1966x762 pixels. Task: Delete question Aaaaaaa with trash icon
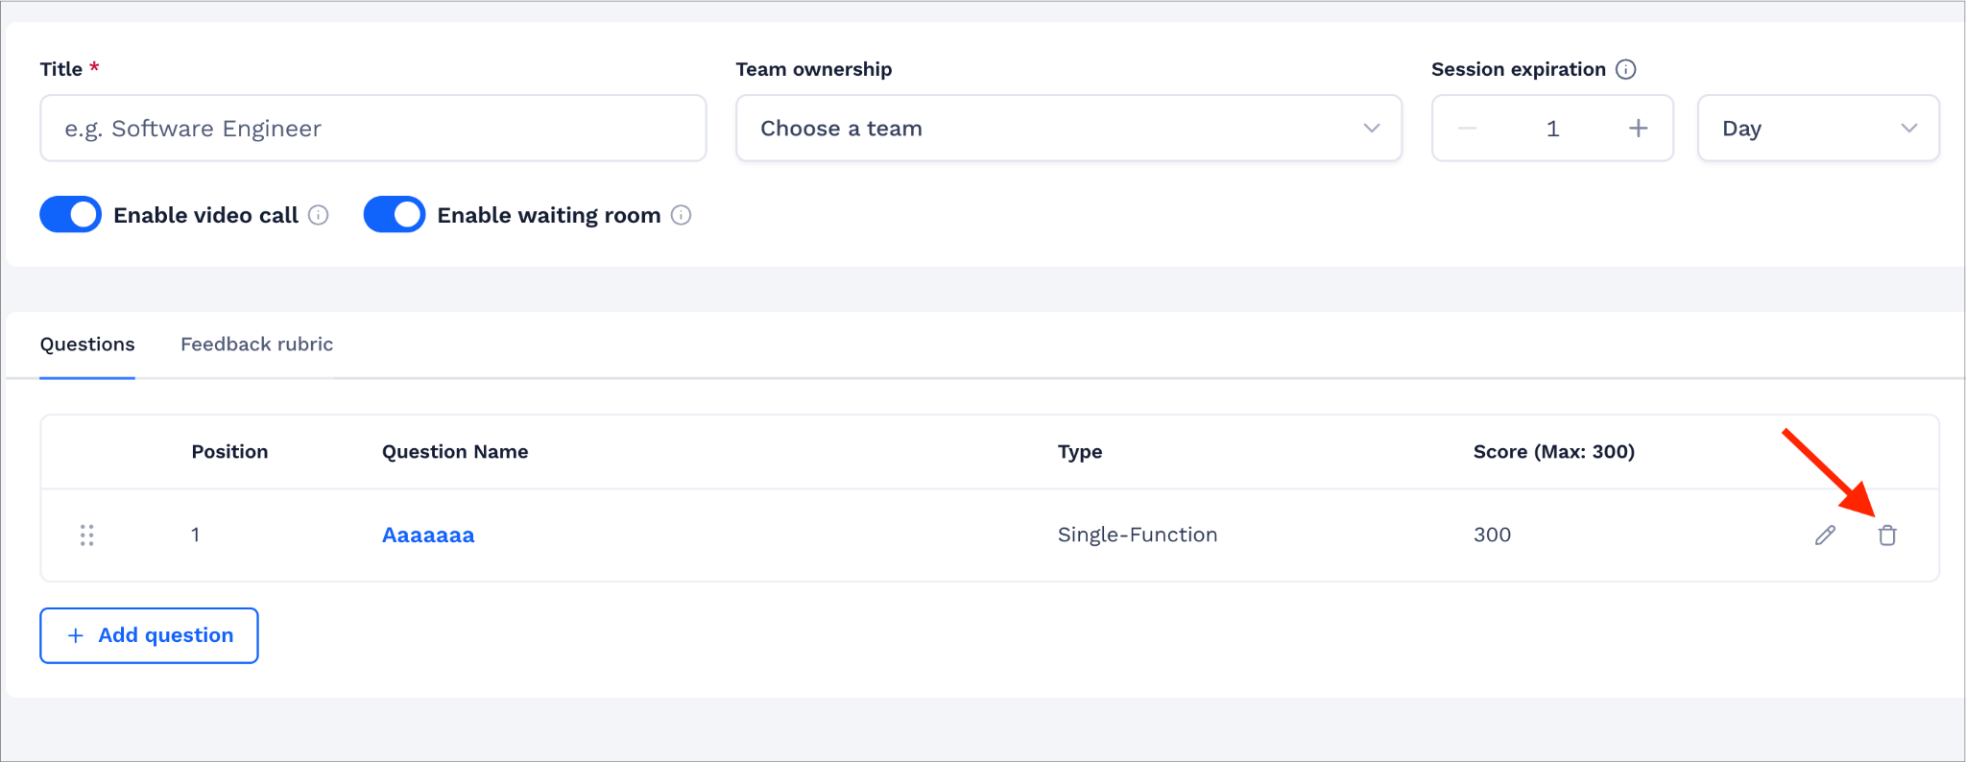pos(1887,536)
